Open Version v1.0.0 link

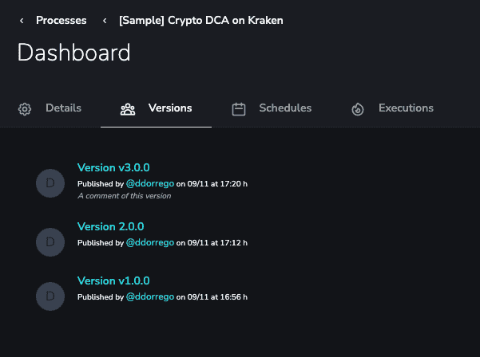113,280
